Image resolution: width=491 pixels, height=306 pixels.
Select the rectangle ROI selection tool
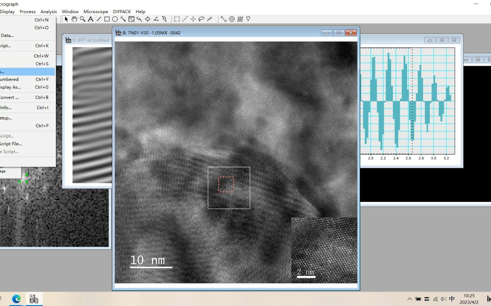click(177, 19)
